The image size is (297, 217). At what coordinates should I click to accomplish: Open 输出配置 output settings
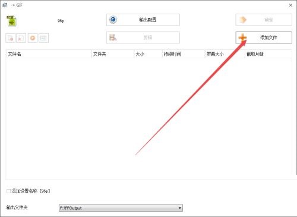click(x=143, y=20)
